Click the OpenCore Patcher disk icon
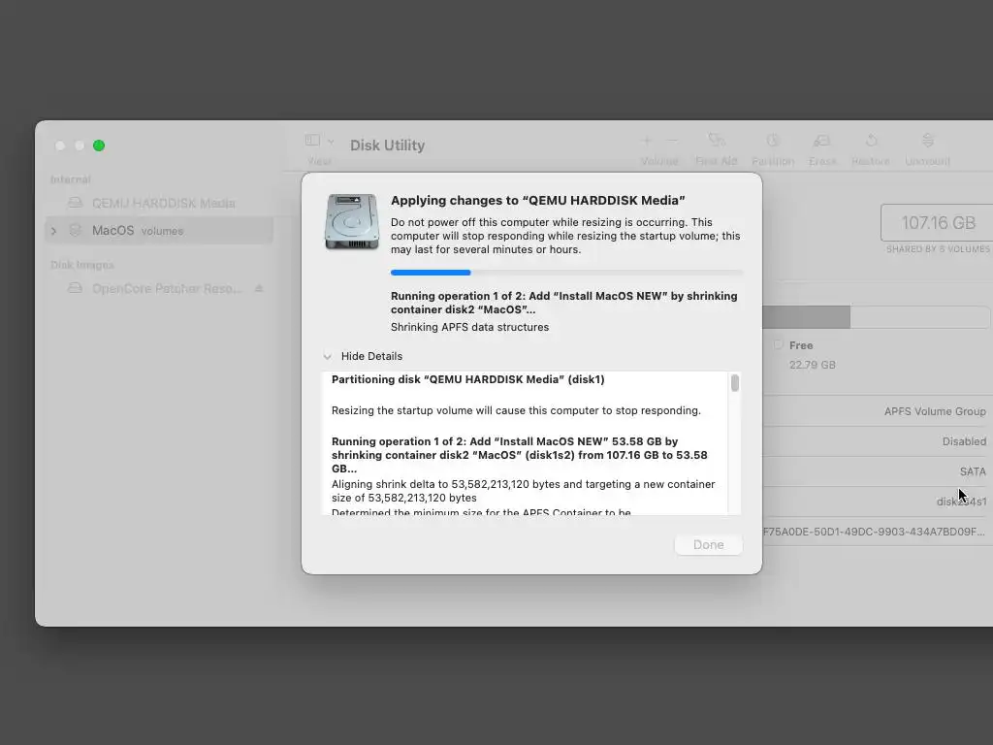993x745 pixels. 76,288
